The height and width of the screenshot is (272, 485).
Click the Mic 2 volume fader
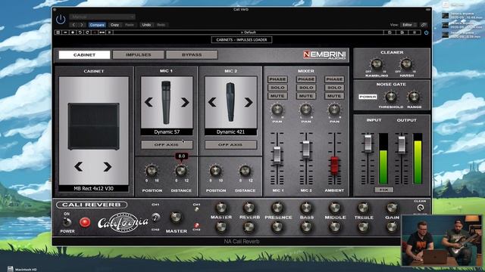pos(306,150)
